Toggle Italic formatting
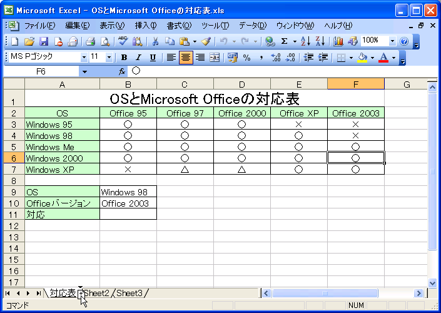 pos(138,58)
